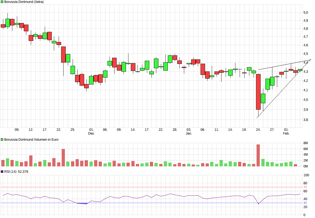Click the green legend square beside Volumen in Euro

(x=2, y=140)
